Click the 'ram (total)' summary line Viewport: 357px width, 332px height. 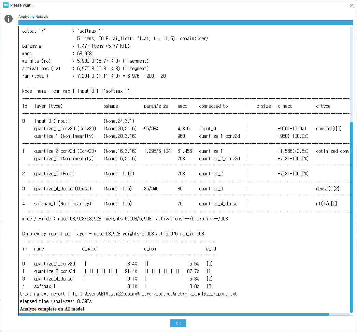[x=94, y=76]
